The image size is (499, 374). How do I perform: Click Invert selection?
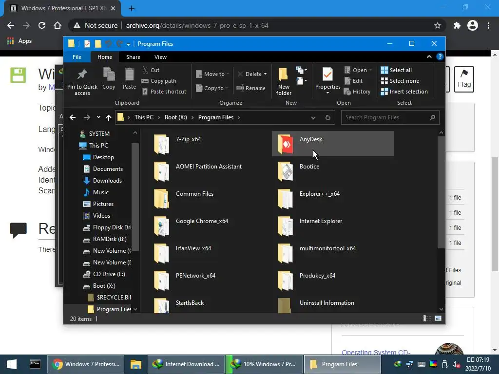[404, 92]
